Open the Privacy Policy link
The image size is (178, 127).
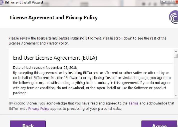pos(39,109)
